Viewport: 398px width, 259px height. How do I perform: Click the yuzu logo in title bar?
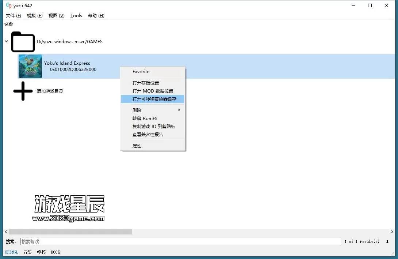pos(9,5)
